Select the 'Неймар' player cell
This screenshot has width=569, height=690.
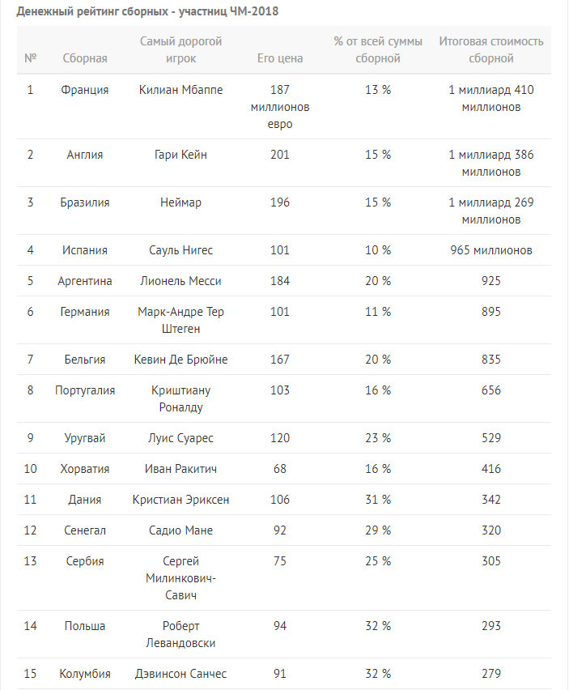180,202
